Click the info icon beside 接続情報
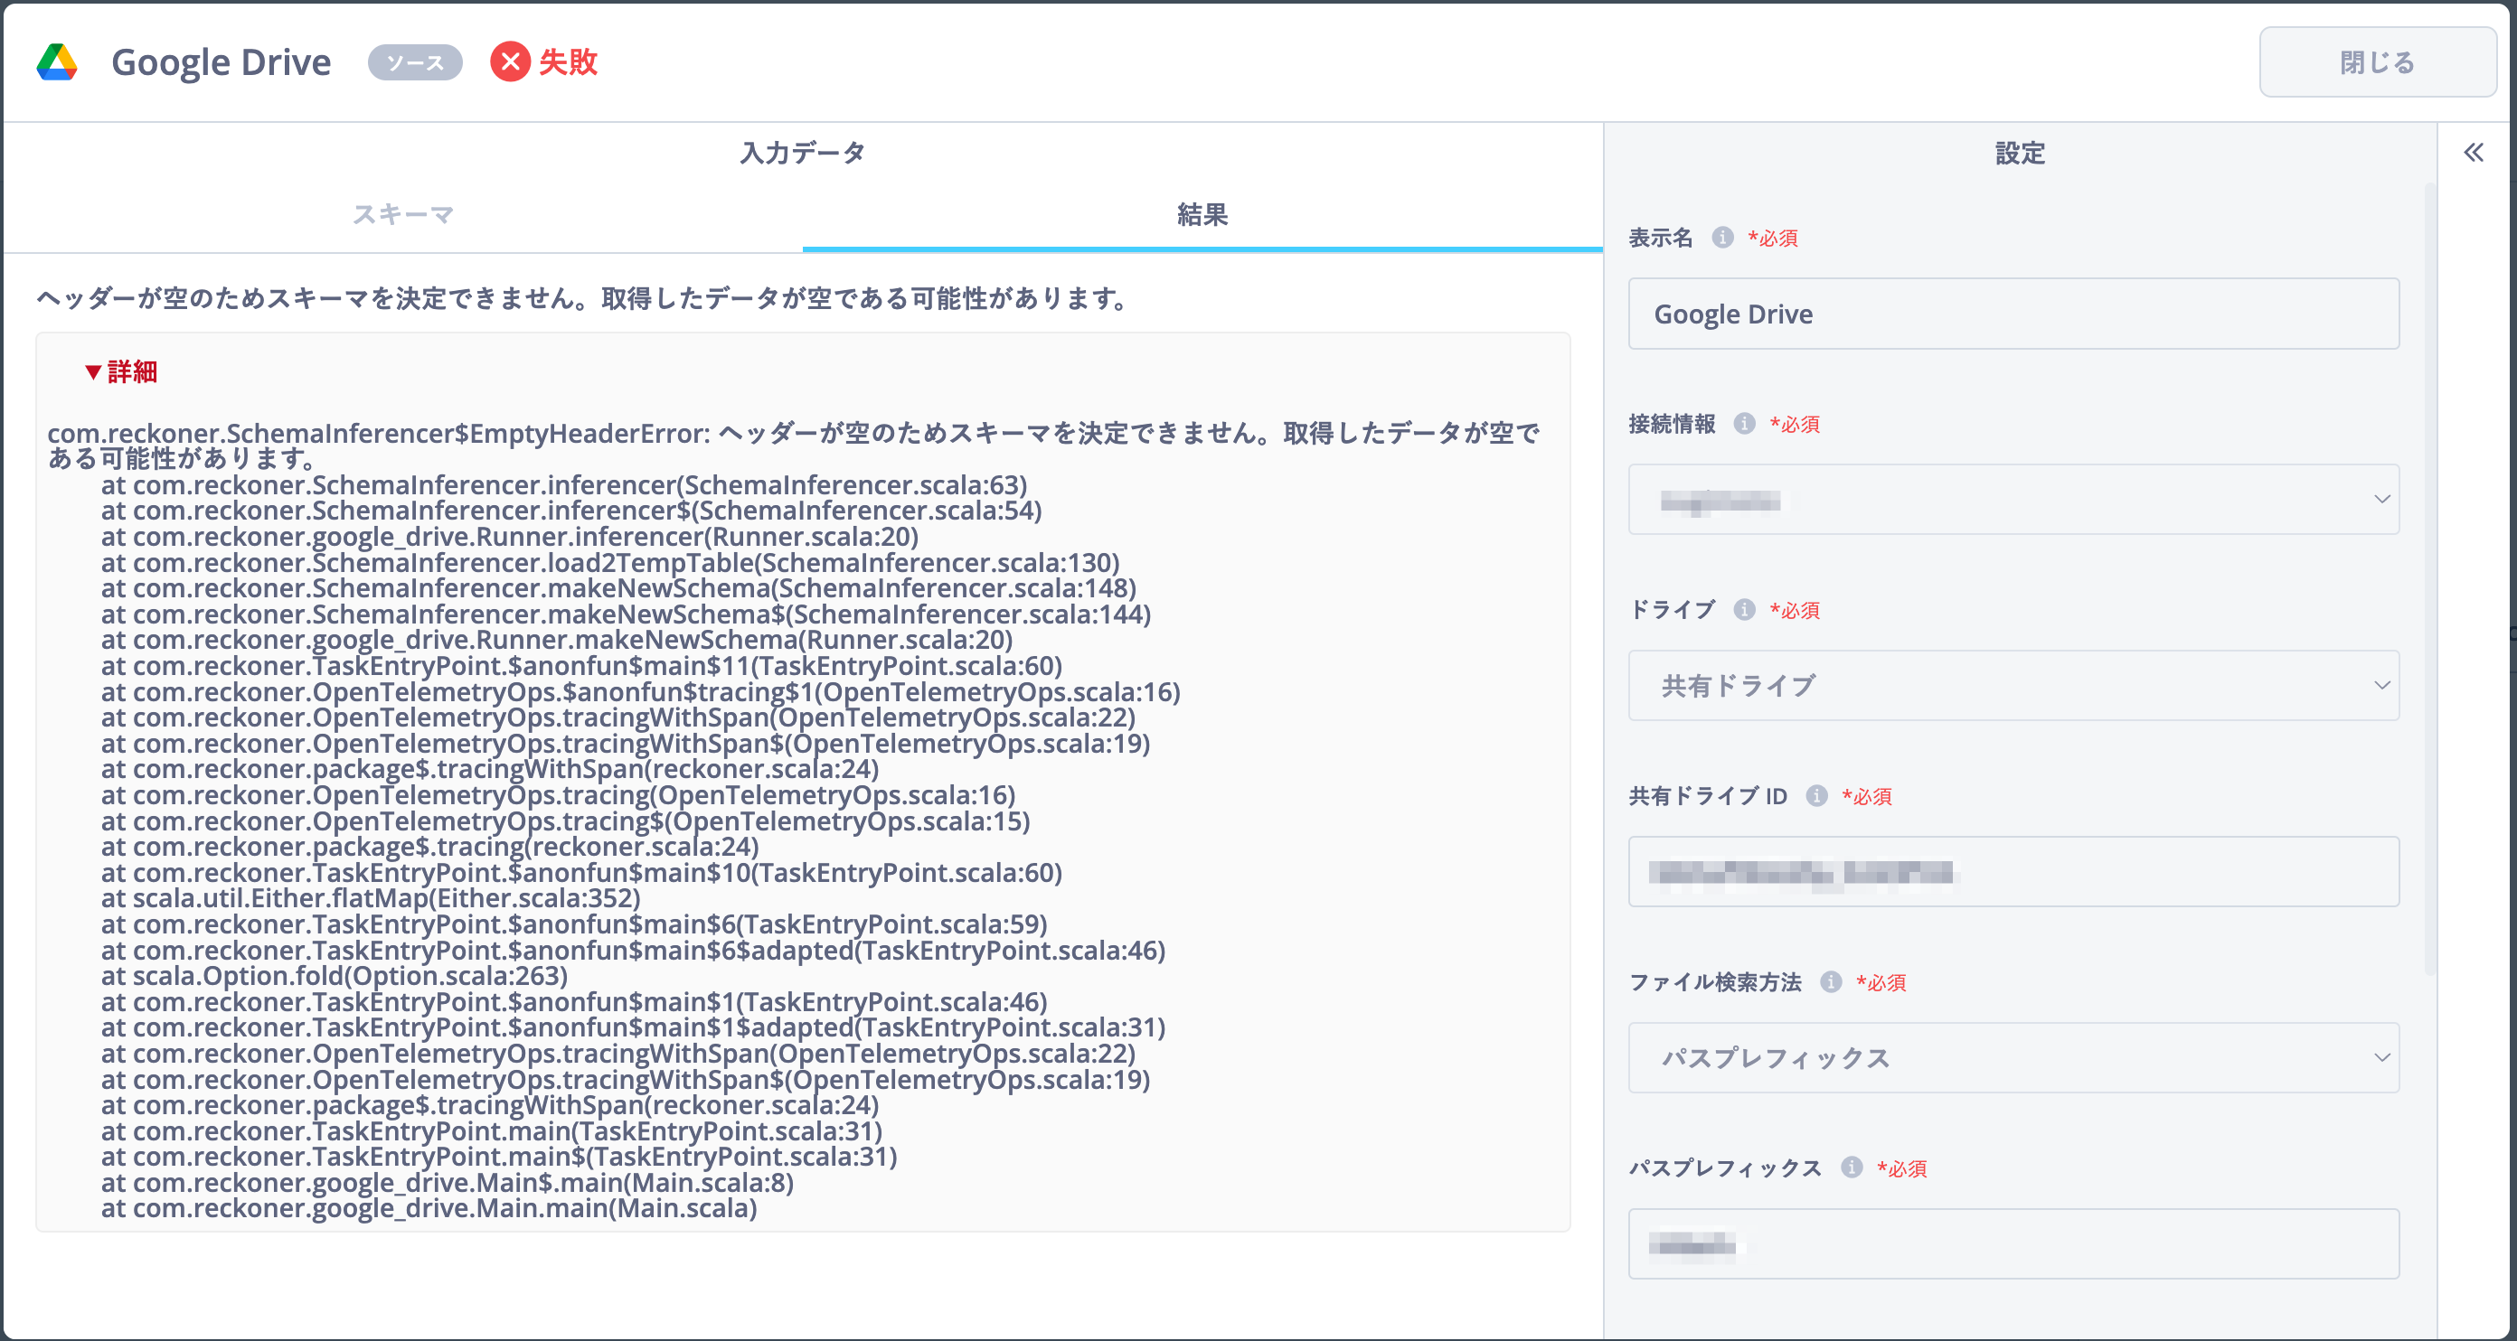Viewport: 2517px width, 1341px height. (1745, 424)
